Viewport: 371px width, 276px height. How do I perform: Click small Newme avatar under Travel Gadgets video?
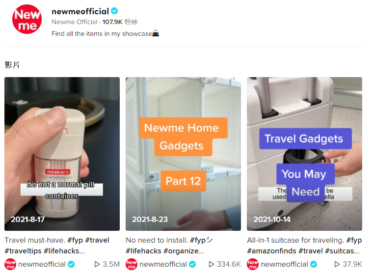click(x=253, y=264)
